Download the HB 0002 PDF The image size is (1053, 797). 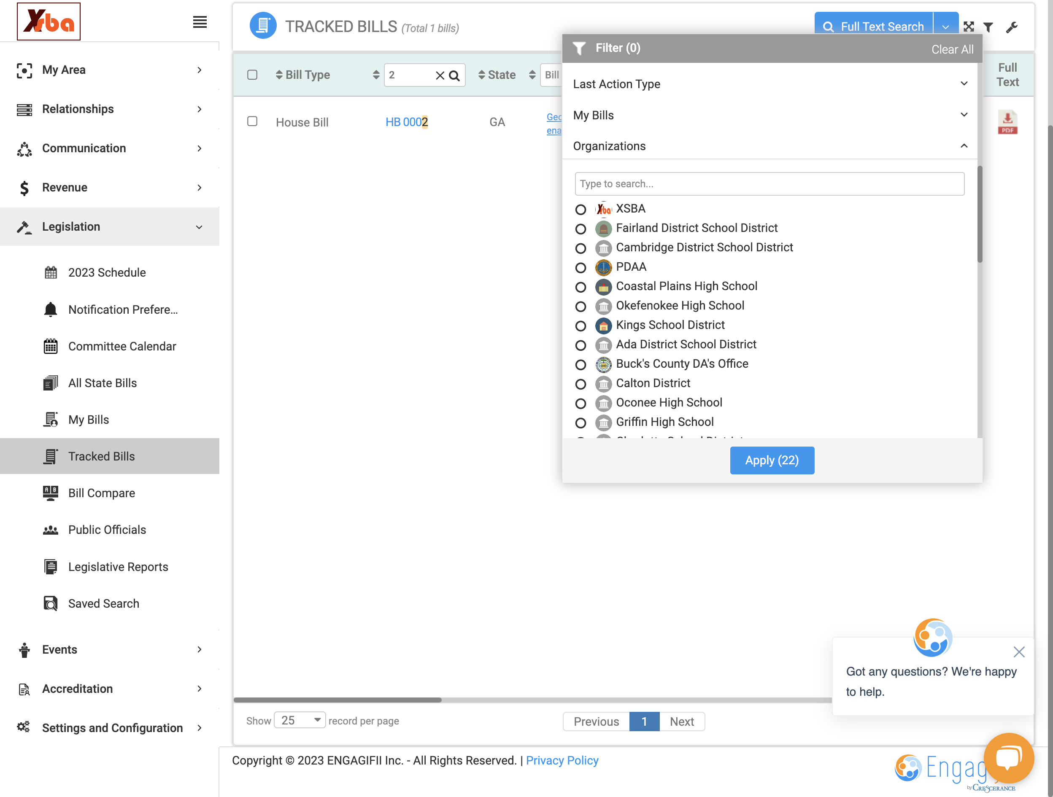[x=1007, y=122]
